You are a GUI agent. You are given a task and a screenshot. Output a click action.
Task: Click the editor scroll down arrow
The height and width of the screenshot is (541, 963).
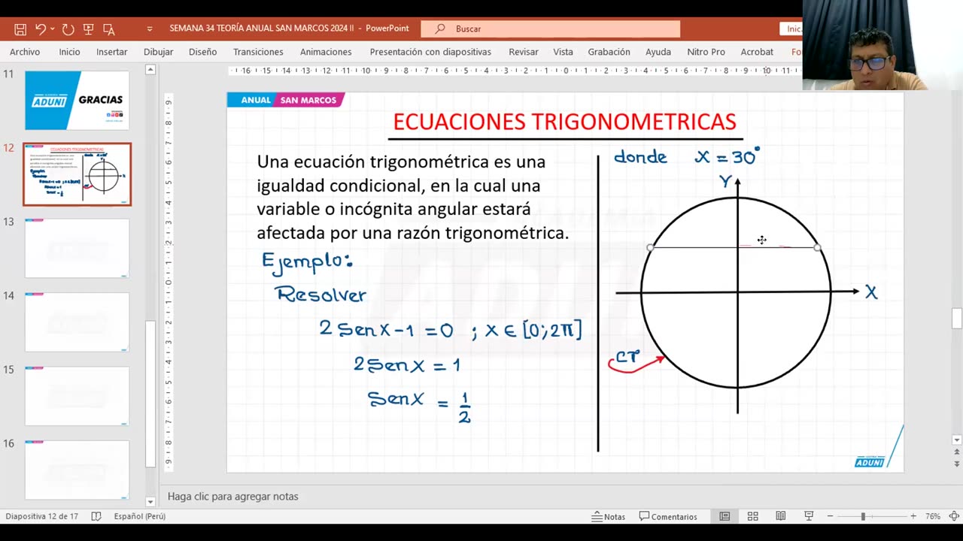click(x=957, y=440)
